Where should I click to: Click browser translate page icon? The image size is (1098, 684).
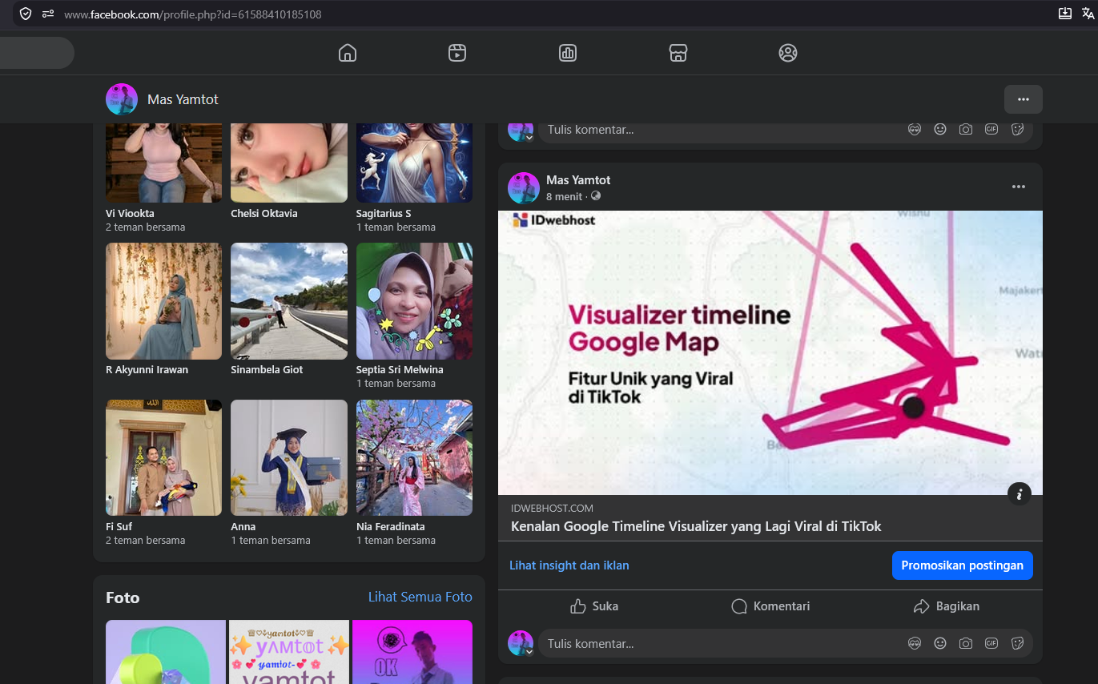[1088, 14]
